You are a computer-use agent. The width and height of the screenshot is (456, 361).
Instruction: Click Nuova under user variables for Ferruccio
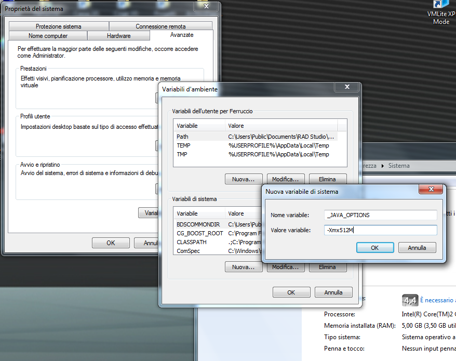[x=244, y=179]
